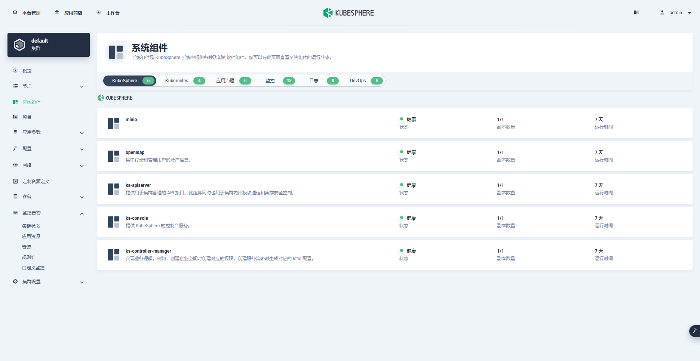Click the ks-console component name

pyautogui.click(x=137, y=218)
